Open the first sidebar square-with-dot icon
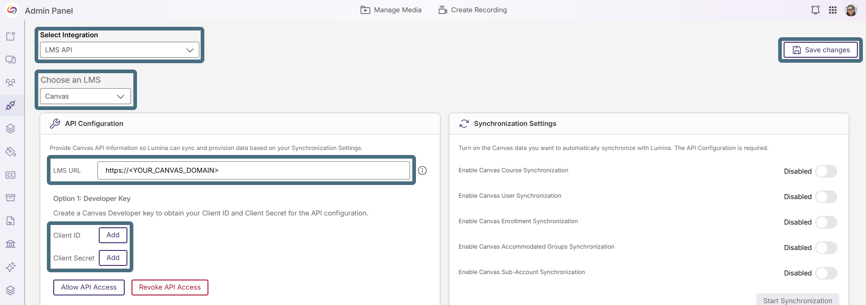866x305 pixels. (10, 36)
